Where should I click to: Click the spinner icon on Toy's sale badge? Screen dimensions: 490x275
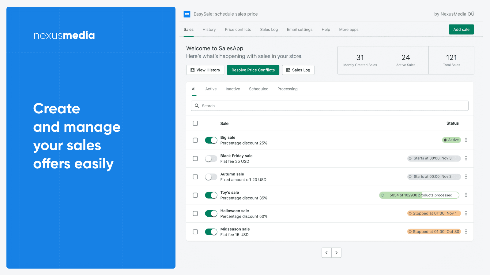pos(383,195)
